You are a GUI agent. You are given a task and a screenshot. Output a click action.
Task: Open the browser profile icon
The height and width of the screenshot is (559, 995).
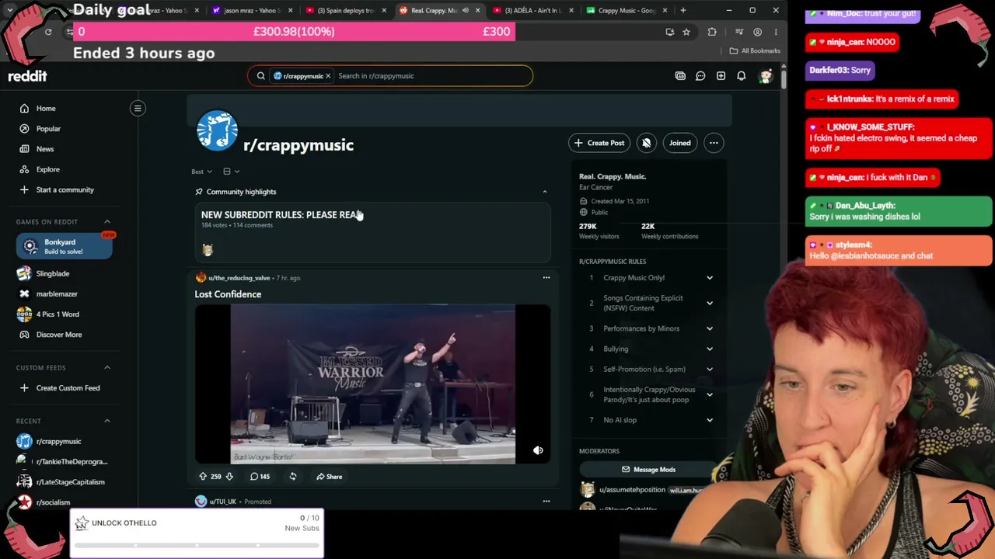tap(758, 32)
